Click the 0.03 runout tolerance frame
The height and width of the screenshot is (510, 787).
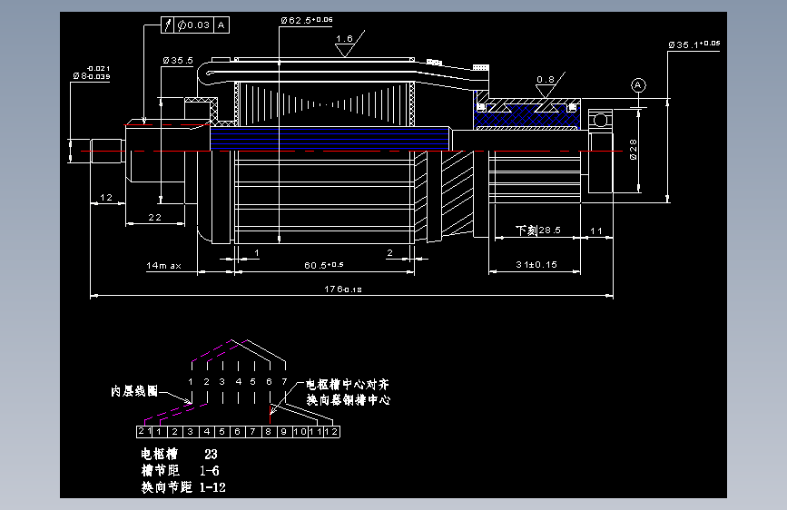tap(195, 25)
